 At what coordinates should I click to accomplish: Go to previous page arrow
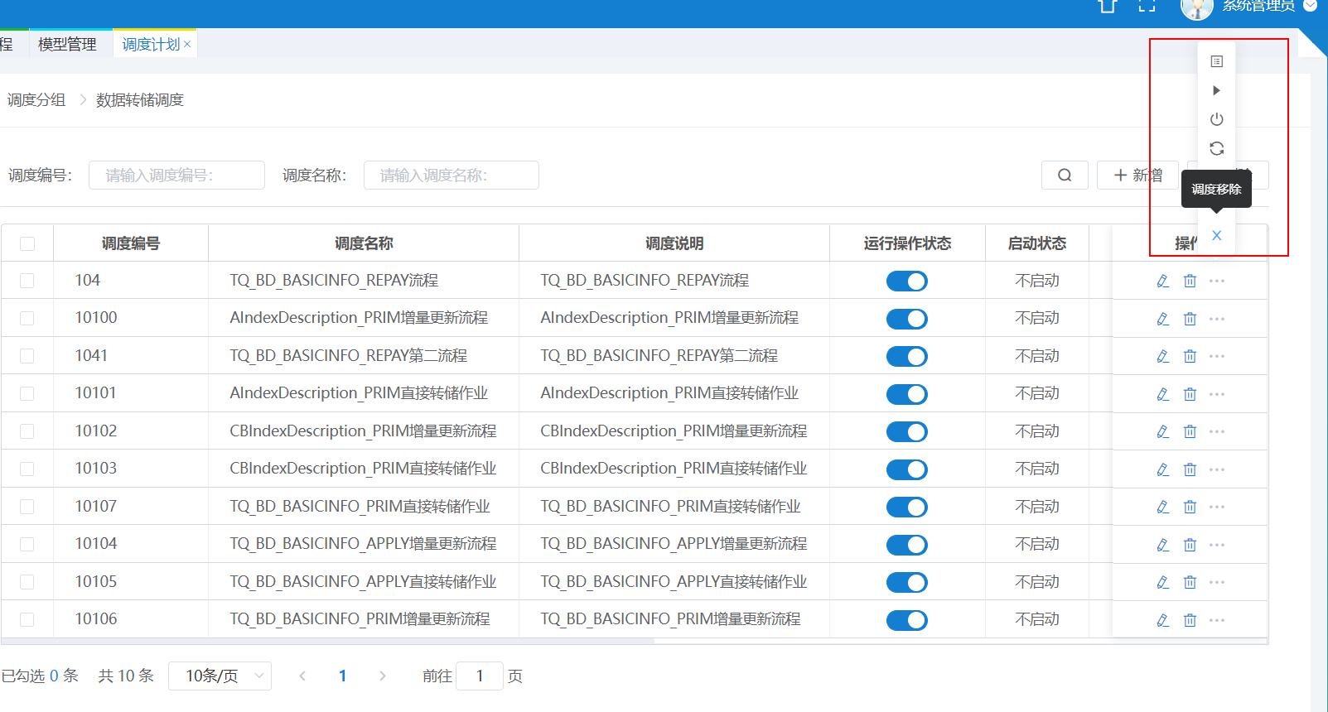point(302,676)
